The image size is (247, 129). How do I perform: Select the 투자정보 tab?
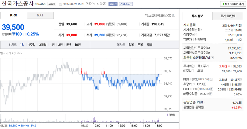coord(197,16)
